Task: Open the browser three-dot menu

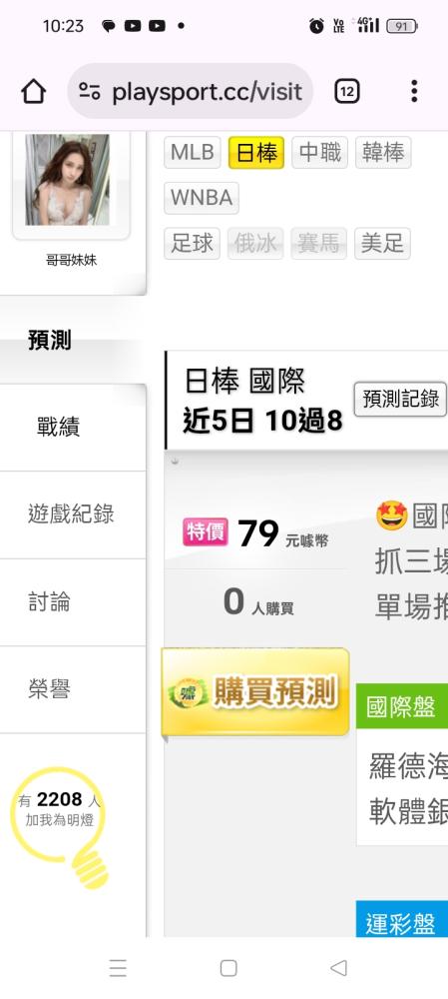Action: pyautogui.click(x=414, y=91)
